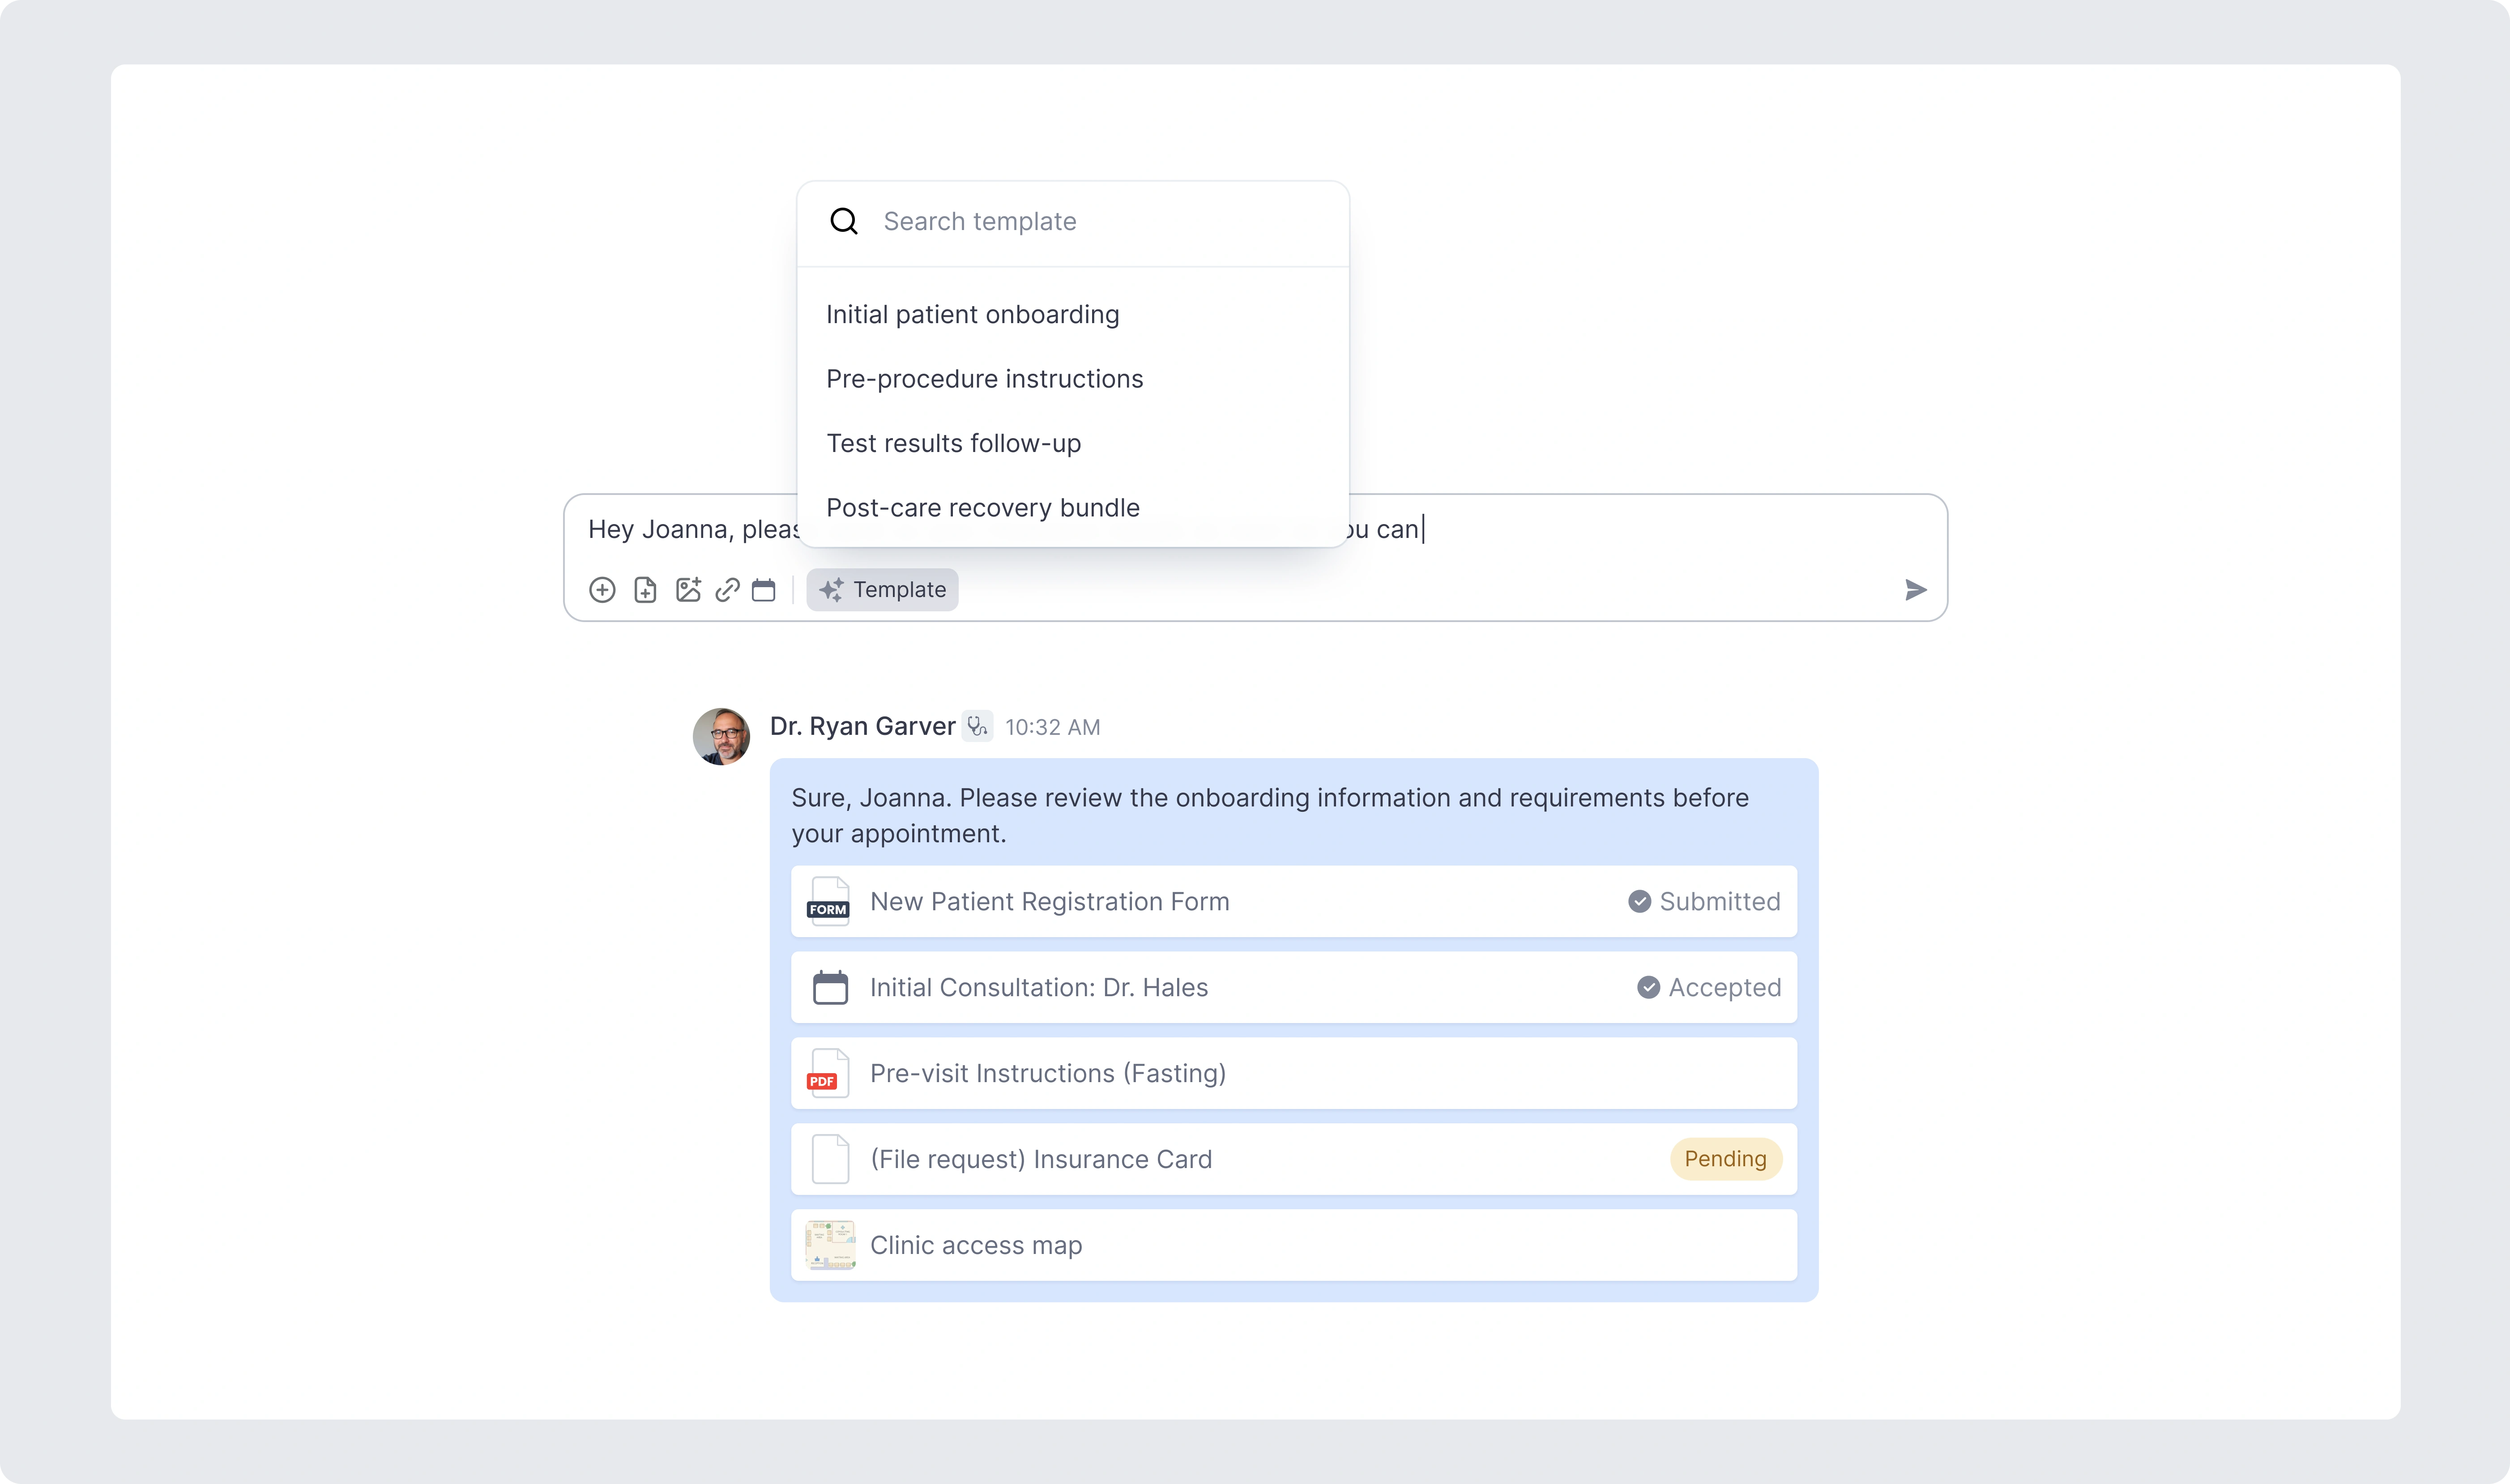Open the Clinic access map thumbnail
Viewport: 2510px width, 1484px height.
tap(830, 1245)
